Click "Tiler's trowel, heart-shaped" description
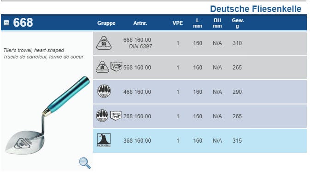 pos(34,50)
